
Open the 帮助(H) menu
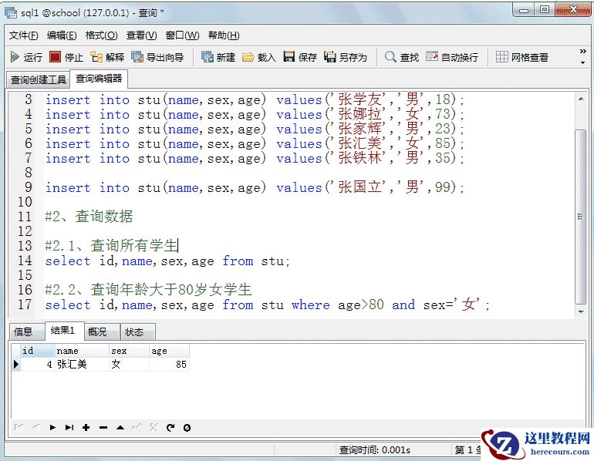coord(224,35)
